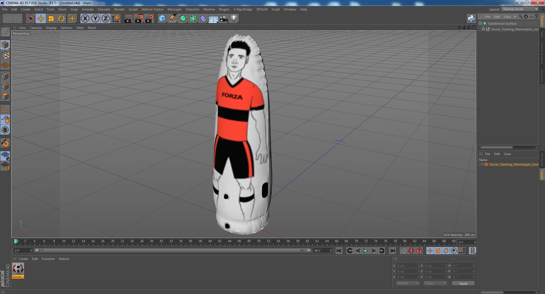Screen dimensions: 545x294
Task: Enable the Axis mode tool
Action: 5,109
